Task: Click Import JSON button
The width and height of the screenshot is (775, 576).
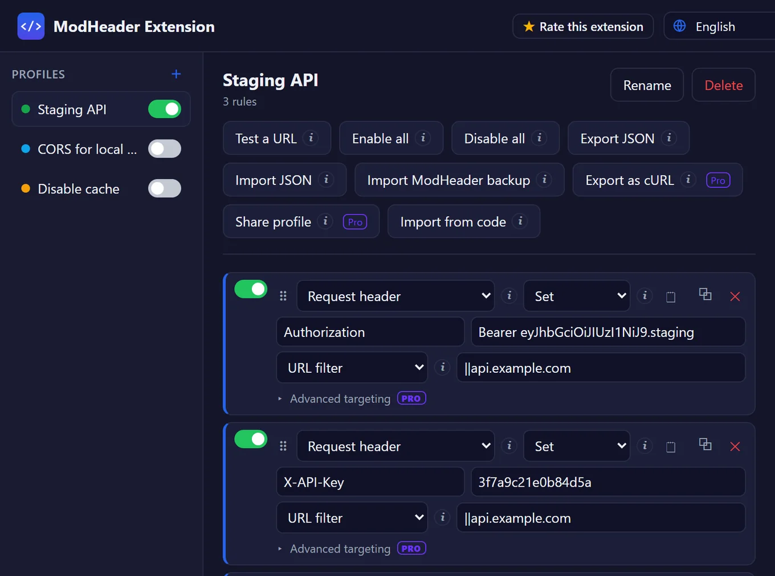Action: (284, 180)
